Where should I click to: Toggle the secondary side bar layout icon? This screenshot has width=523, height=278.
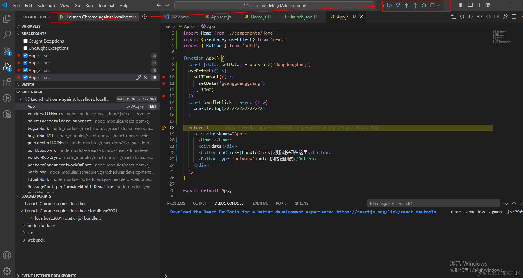click(x=479, y=5)
